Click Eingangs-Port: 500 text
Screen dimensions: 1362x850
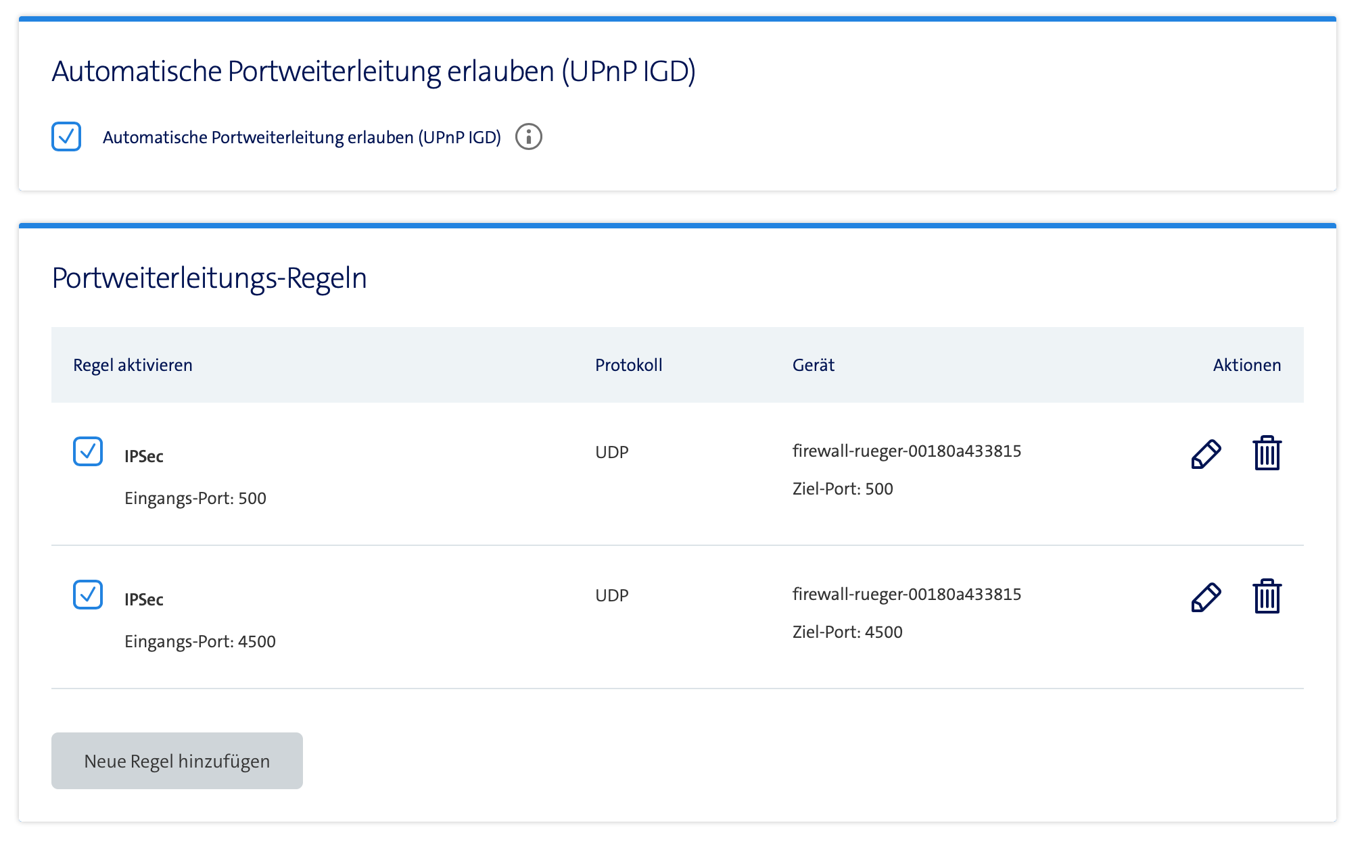click(195, 498)
